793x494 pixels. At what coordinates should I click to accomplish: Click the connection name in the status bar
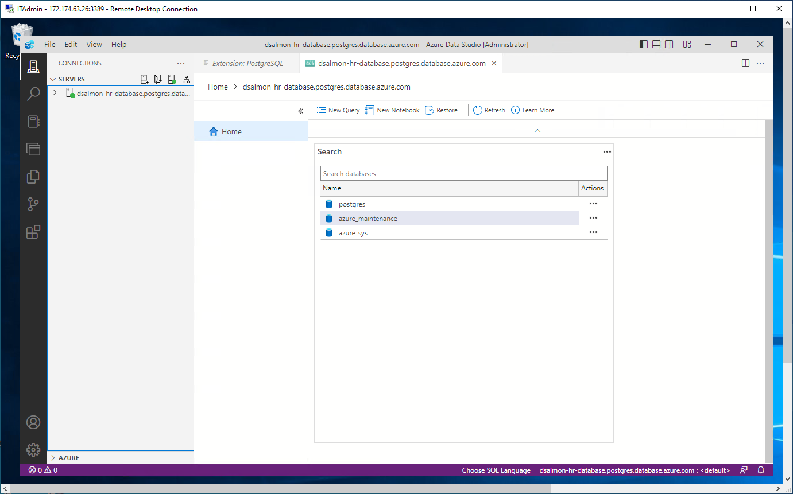point(635,470)
